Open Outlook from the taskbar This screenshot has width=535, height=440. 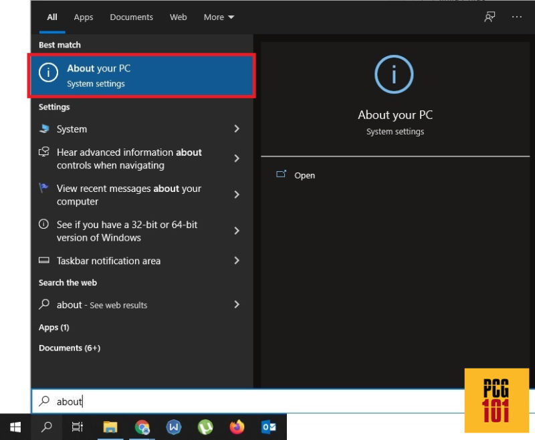[267, 426]
